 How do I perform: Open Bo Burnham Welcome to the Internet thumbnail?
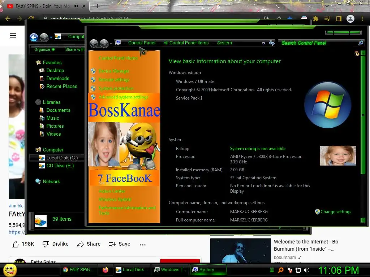point(240,250)
